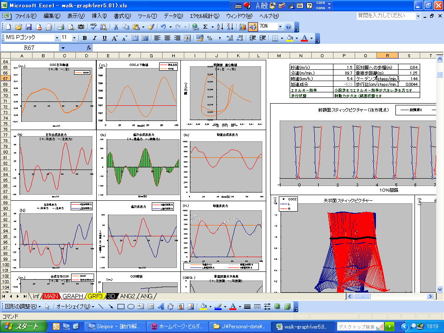Click the New workbook icon
This screenshot has width=444, height=333.
9,27
